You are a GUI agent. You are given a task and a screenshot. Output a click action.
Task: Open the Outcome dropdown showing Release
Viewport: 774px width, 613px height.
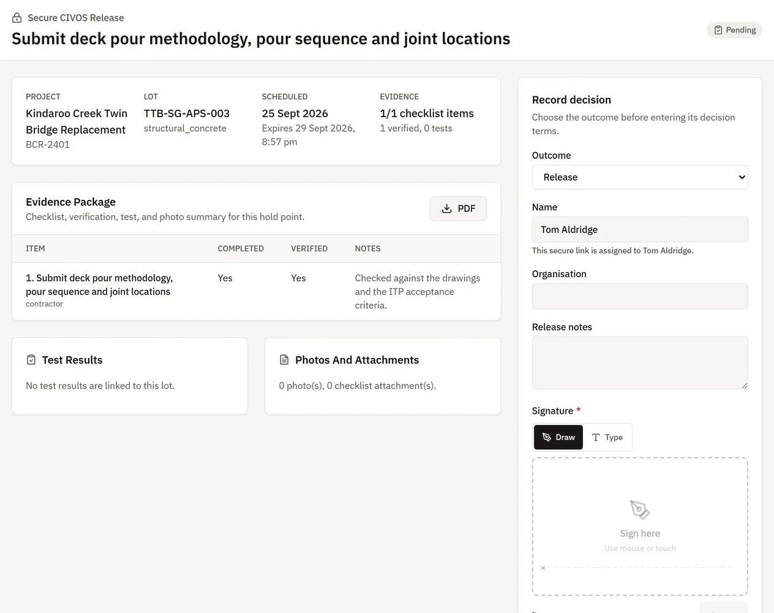pyautogui.click(x=640, y=177)
